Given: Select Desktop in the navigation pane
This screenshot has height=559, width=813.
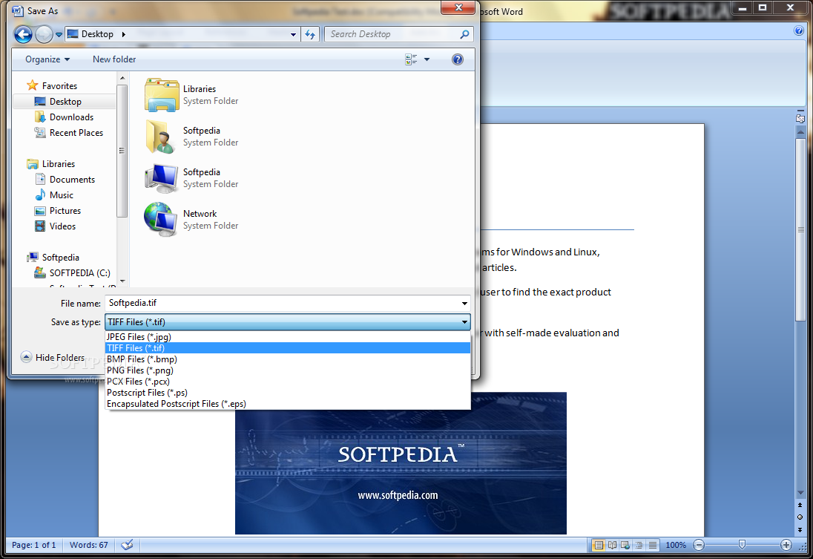Looking at the screenshot, I should (65, 101).
